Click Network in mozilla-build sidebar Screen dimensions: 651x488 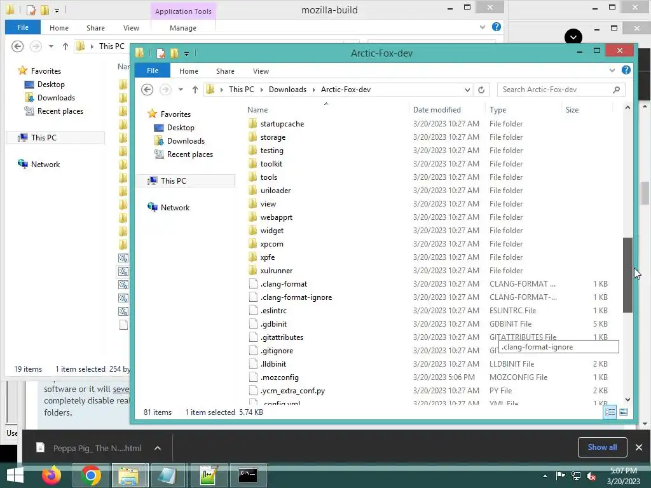45,165
